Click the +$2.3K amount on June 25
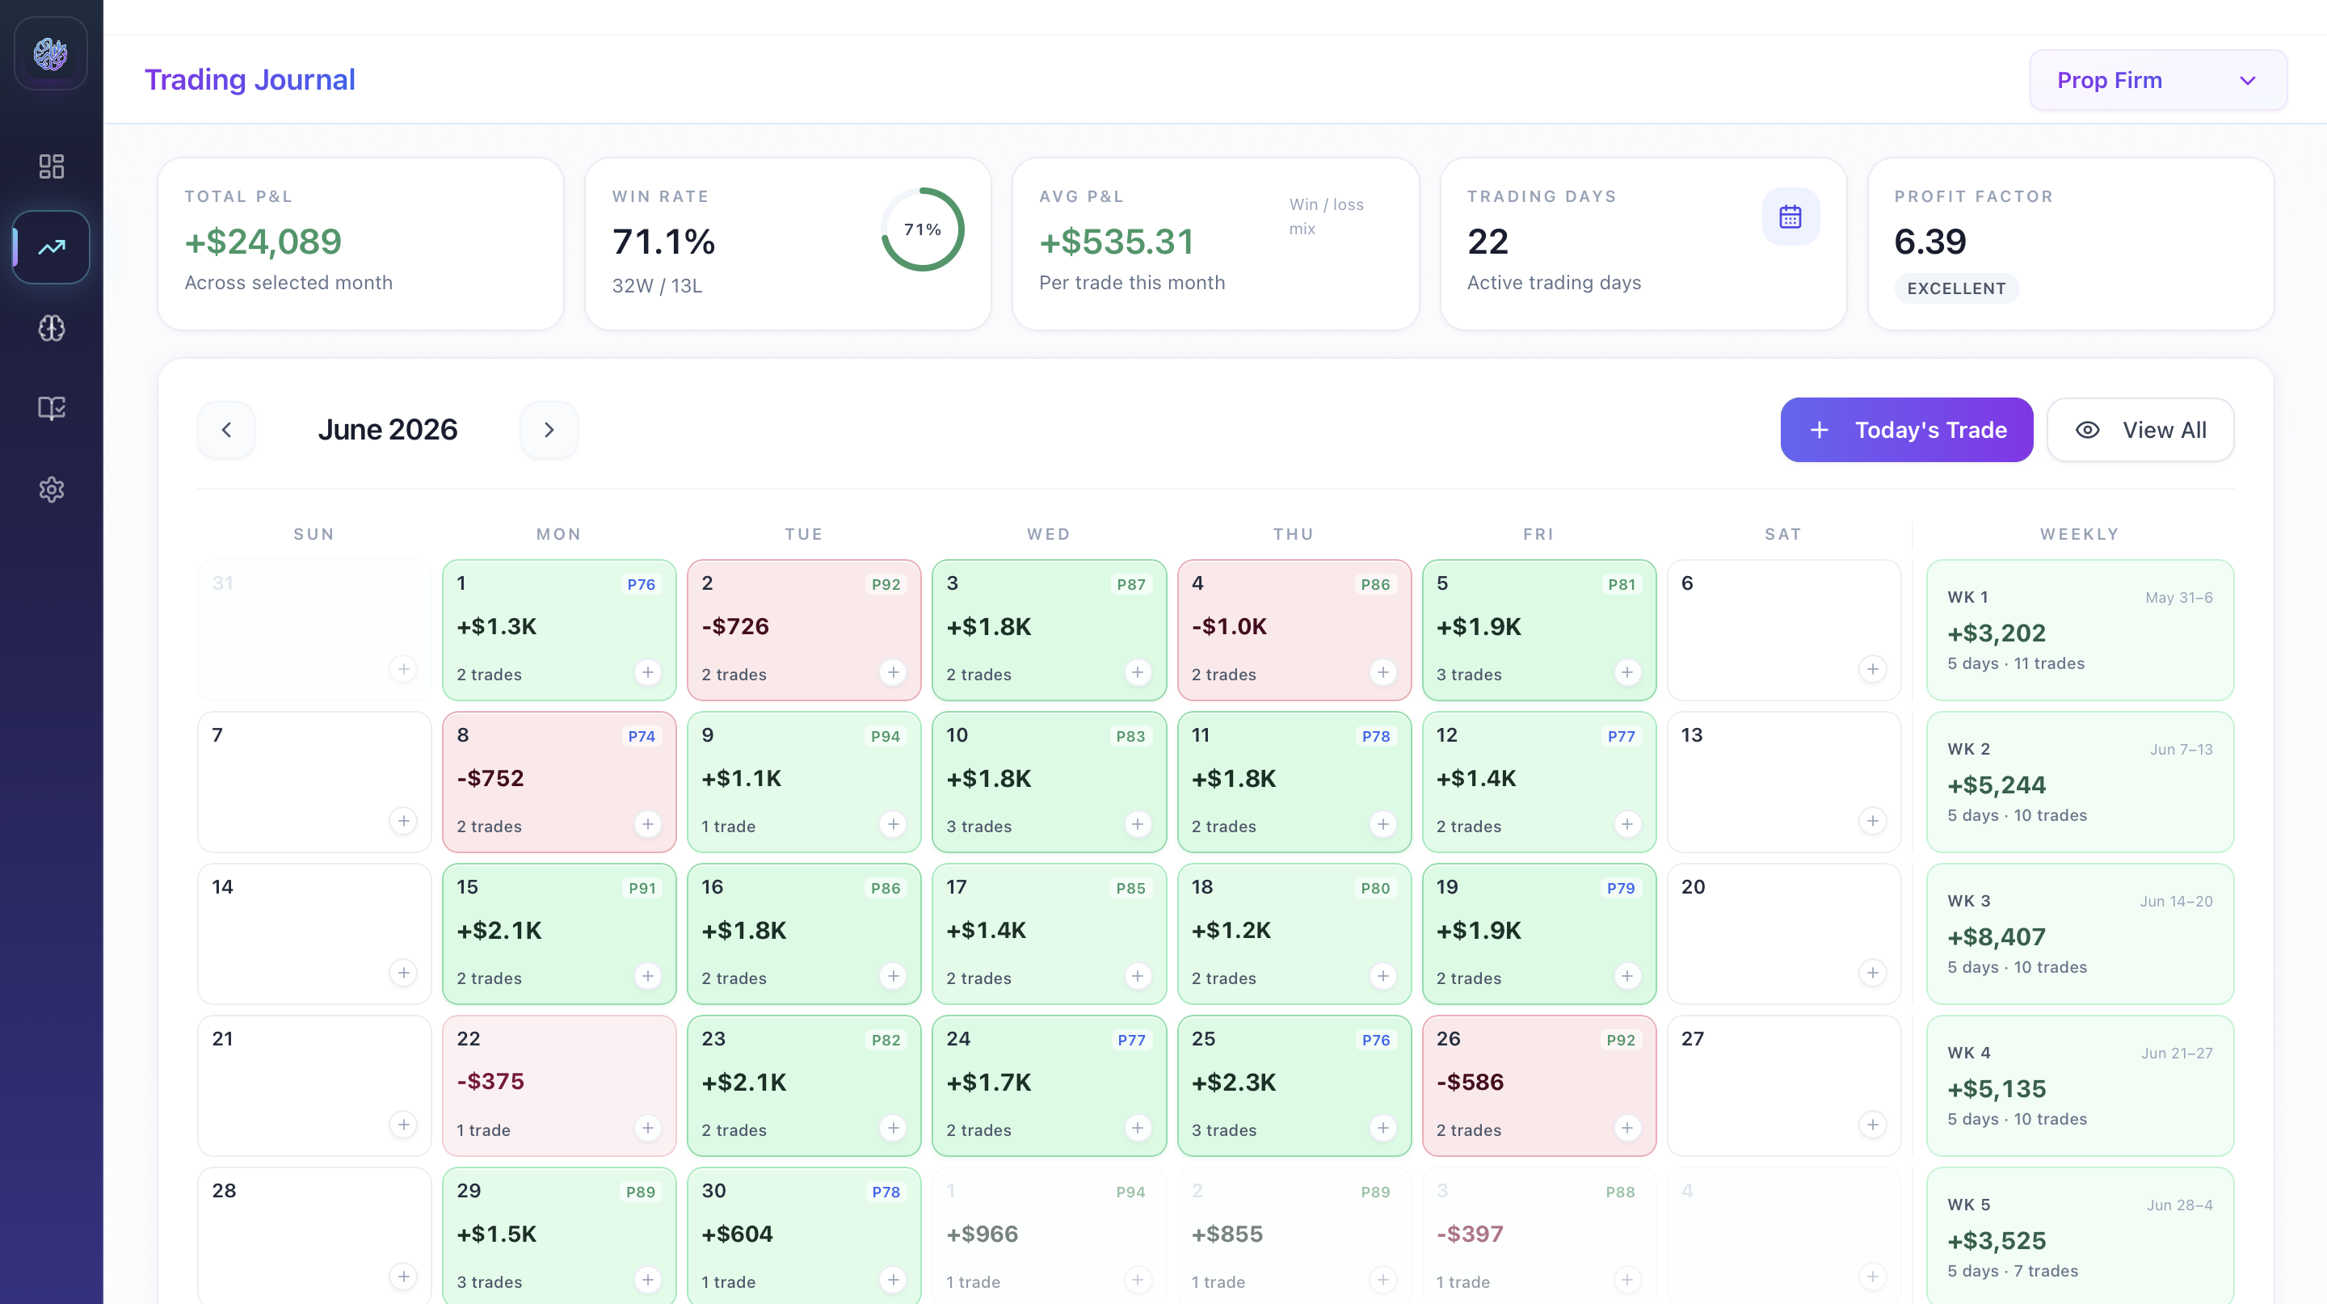Screen dimensions: 2327x1304 (1233, 1082)
